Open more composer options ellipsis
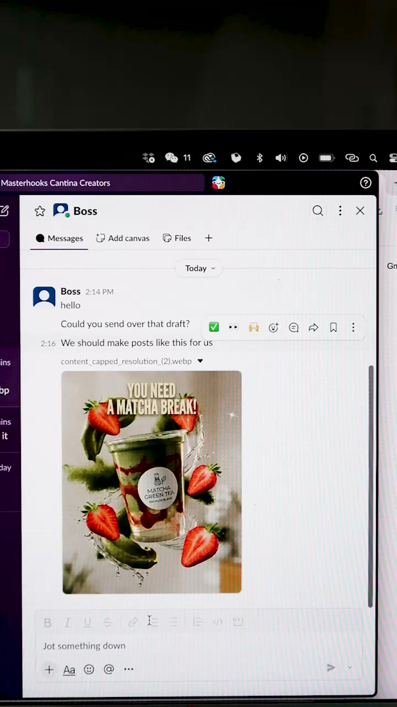 128,669
